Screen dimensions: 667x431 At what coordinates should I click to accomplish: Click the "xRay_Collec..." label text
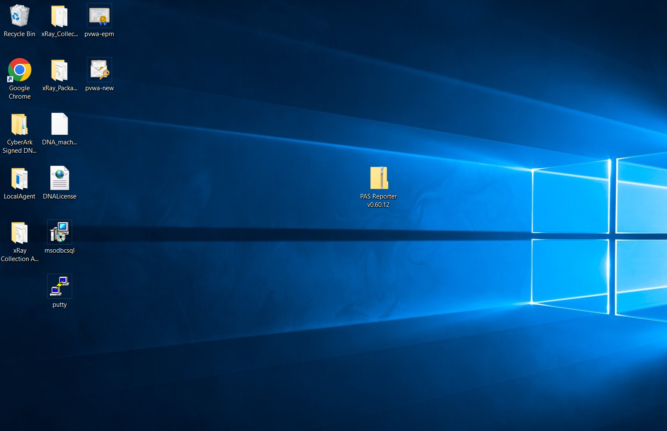(60, 34)
